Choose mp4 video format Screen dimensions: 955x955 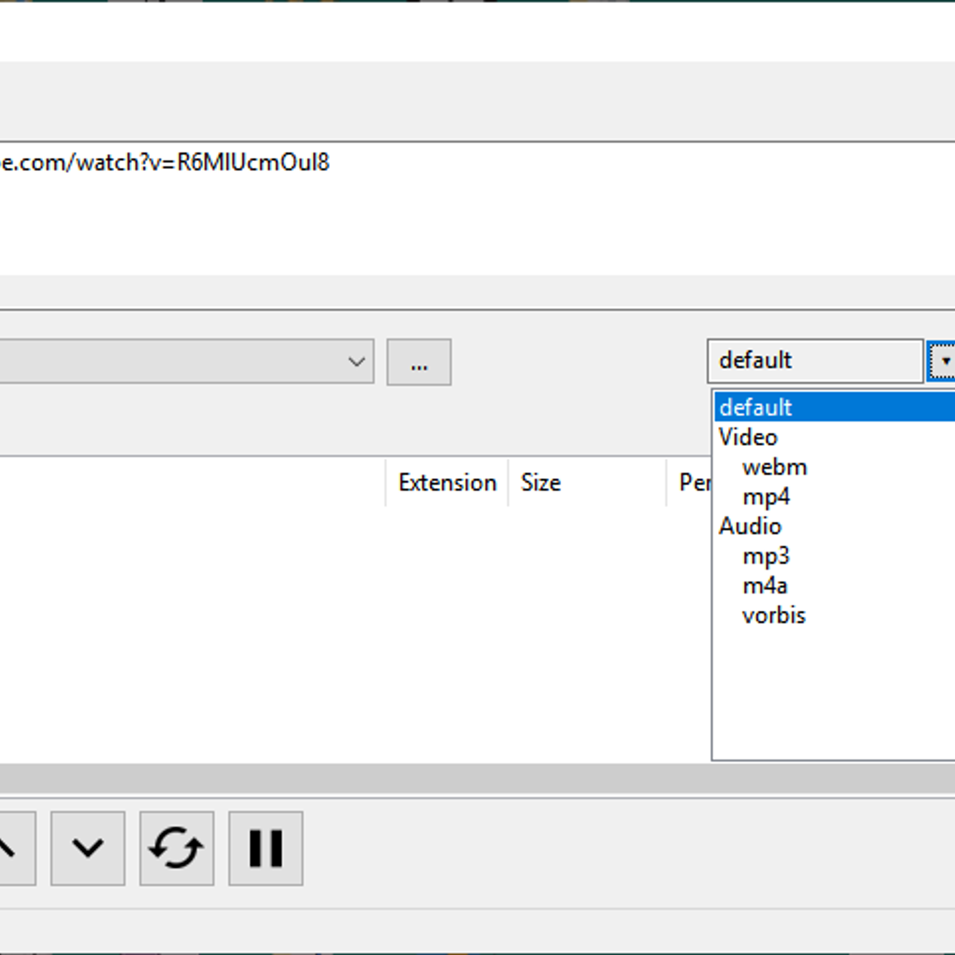click(766, 497)
